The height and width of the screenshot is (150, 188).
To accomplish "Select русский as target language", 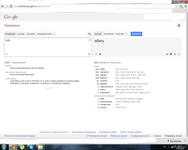I will pos(98,34).
